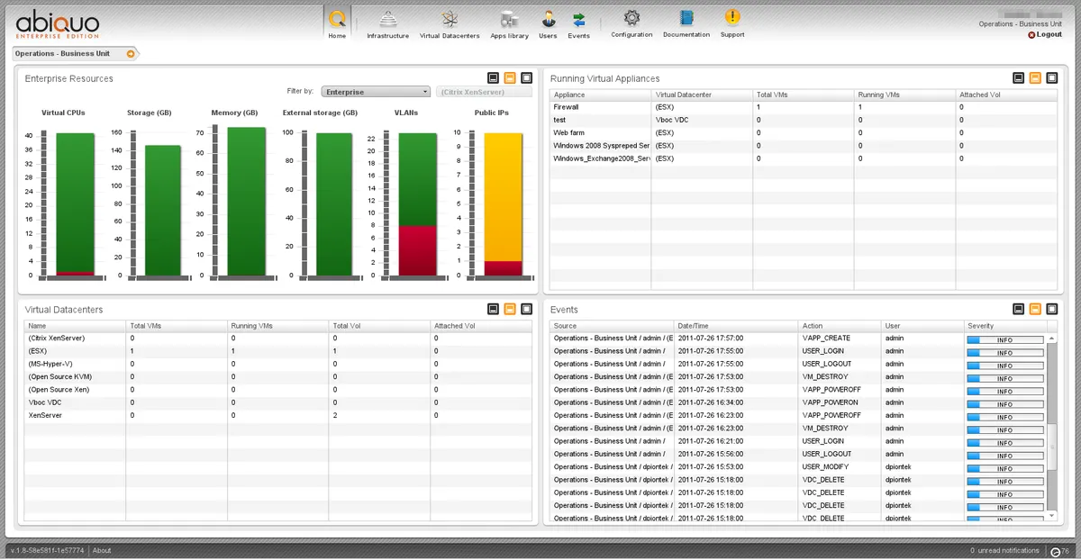Click the Operations - Business Unit breadcrumb arrow

coord(131,54)
